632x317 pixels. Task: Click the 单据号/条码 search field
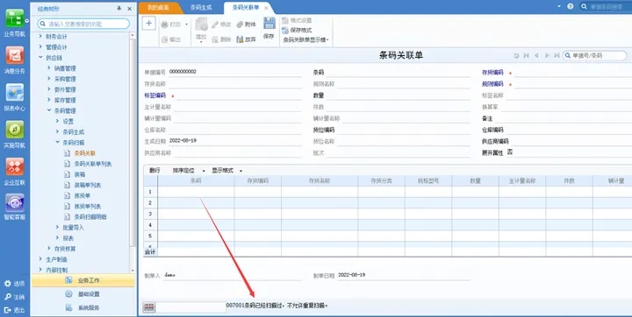[x=595, y=55]
